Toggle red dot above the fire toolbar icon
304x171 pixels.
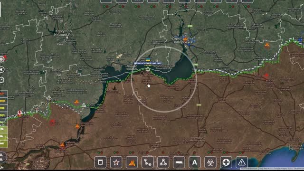point(133,152)
